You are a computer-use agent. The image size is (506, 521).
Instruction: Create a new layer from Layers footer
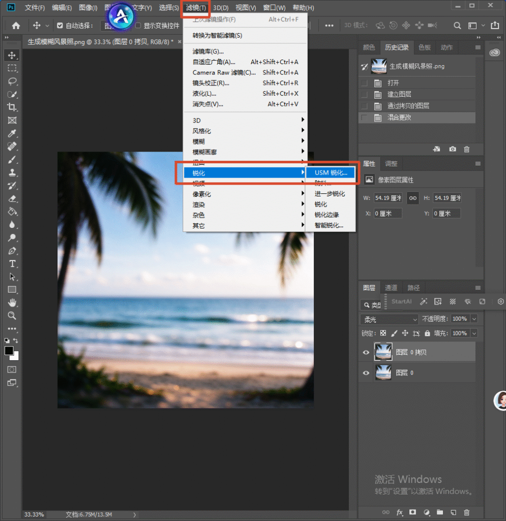click(x=453, y=512)
